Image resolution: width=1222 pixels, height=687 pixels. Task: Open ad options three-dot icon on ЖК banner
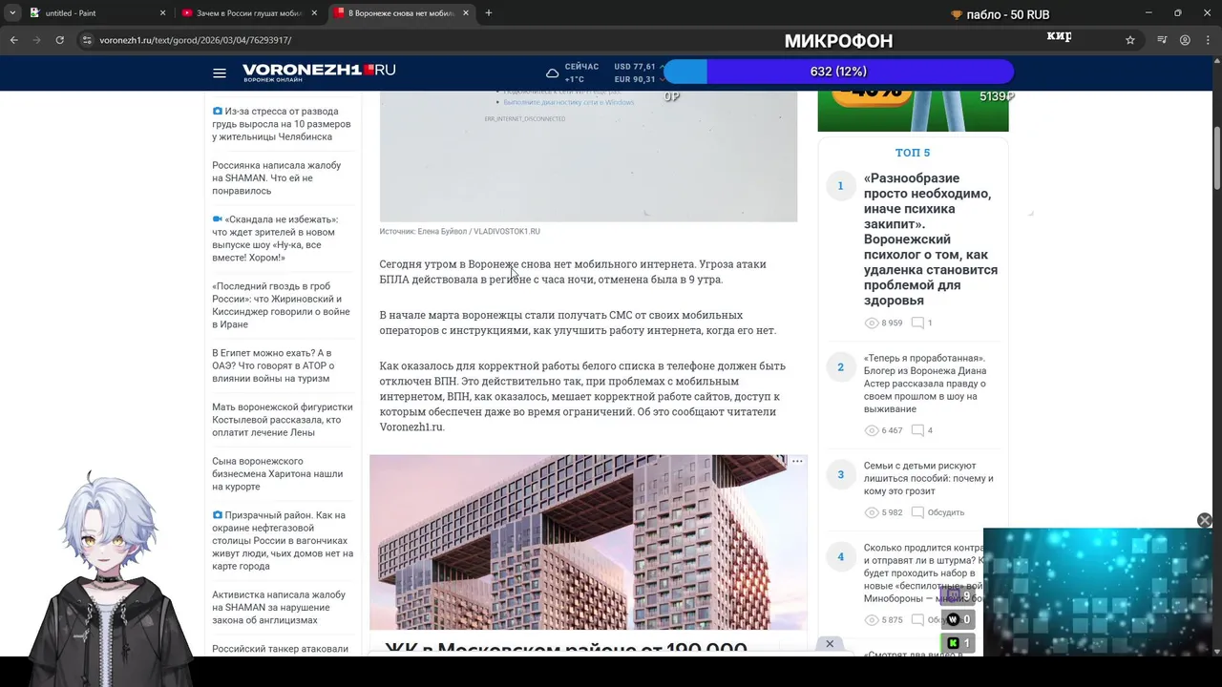797,462
